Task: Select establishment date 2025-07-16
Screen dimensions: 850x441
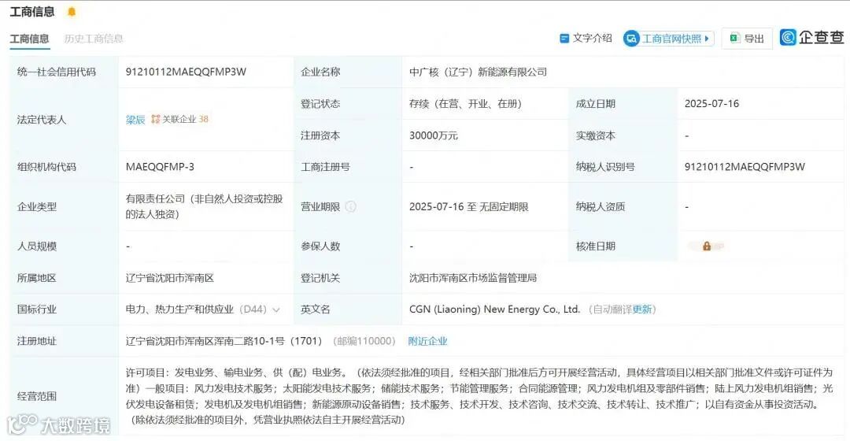Action: pyautogui.click(x=711, y=104)
